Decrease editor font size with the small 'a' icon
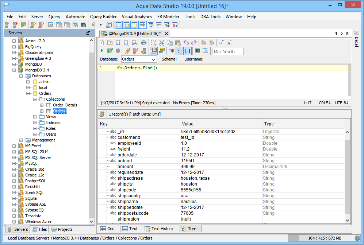The image size is (364, 245). (221, 43)
